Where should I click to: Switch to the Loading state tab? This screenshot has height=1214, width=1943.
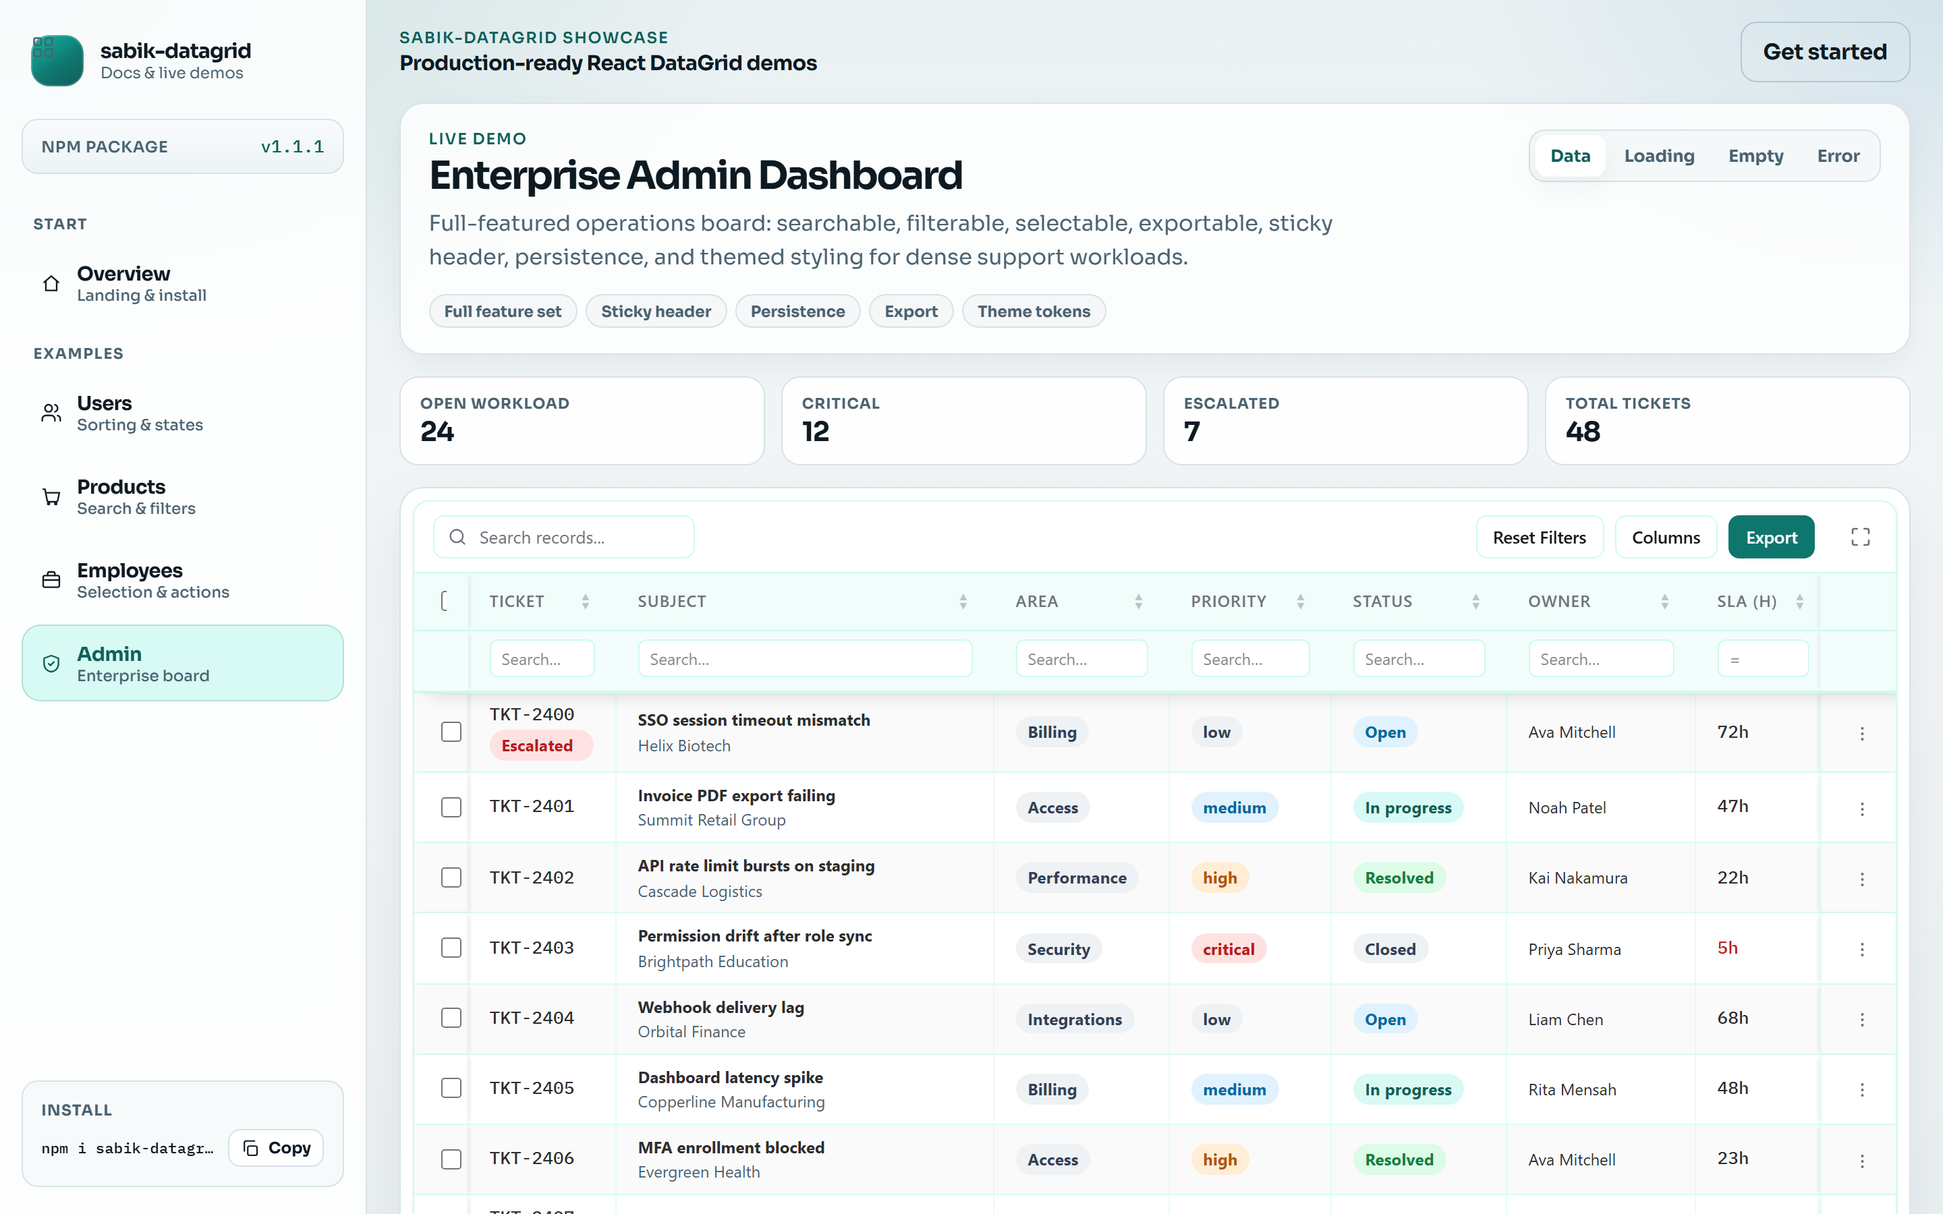pos(1659,156)
